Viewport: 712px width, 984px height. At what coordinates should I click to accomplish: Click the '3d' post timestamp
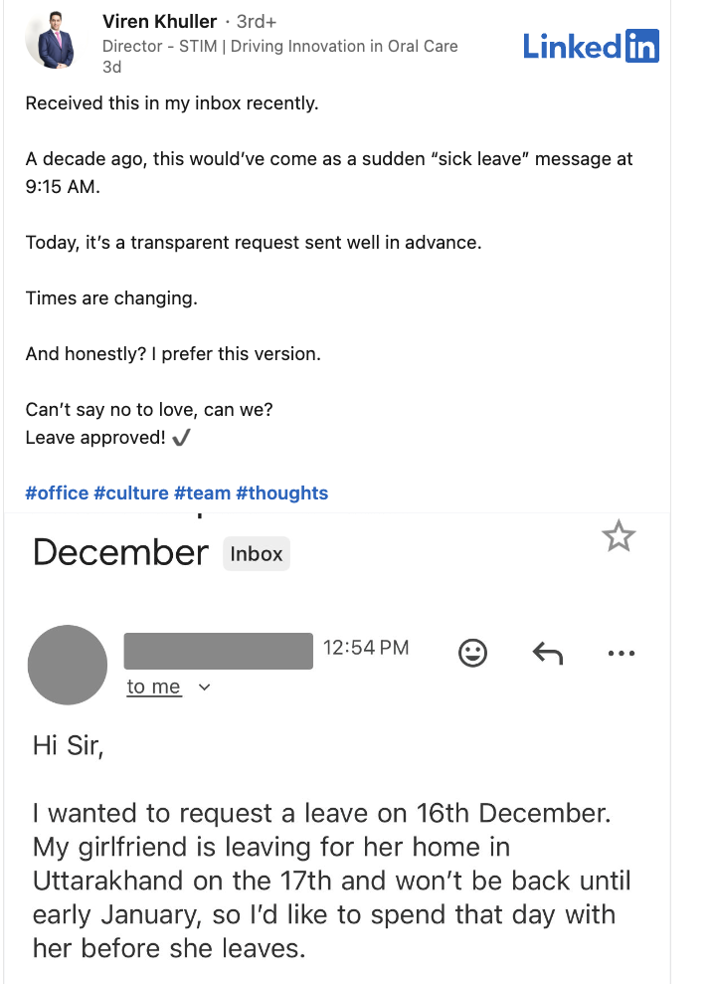click(x=112, y=67)
